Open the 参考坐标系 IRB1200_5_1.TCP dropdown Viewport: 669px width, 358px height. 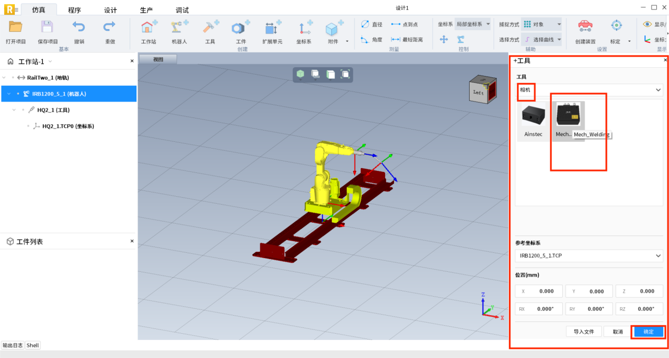tap(658, 256)
